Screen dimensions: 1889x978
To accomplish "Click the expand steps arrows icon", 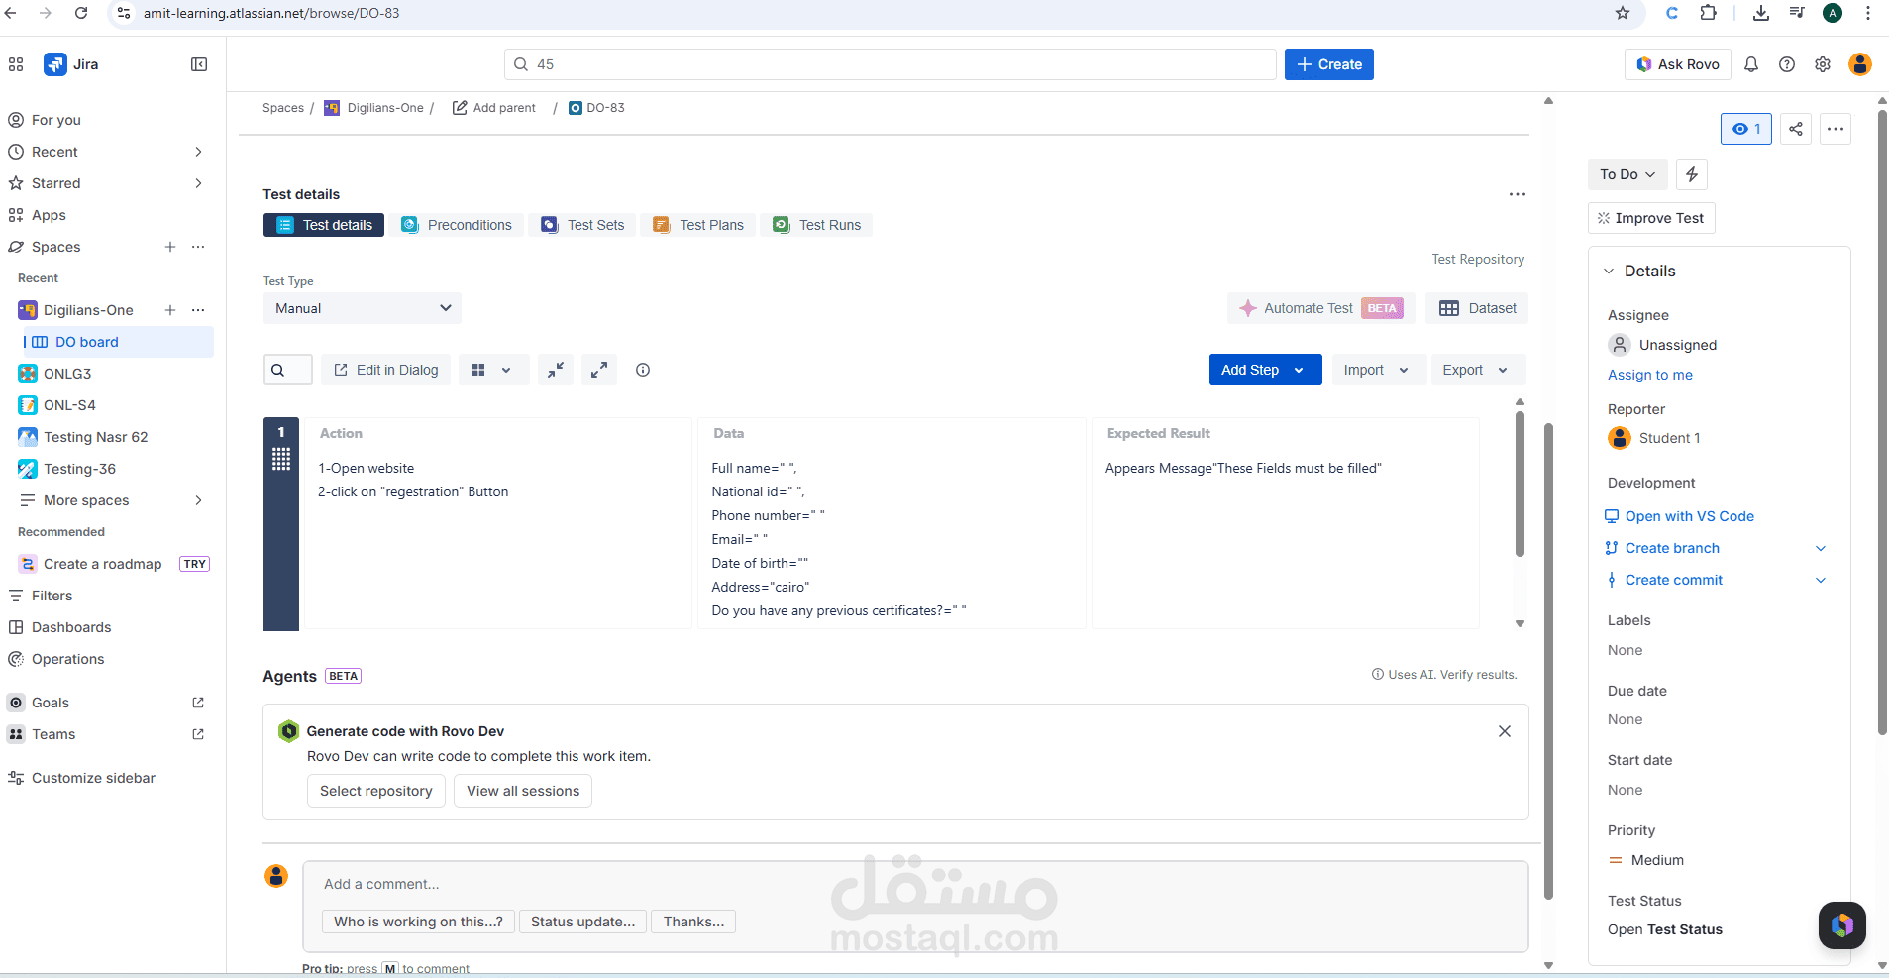I will click(x=599, y=370).
